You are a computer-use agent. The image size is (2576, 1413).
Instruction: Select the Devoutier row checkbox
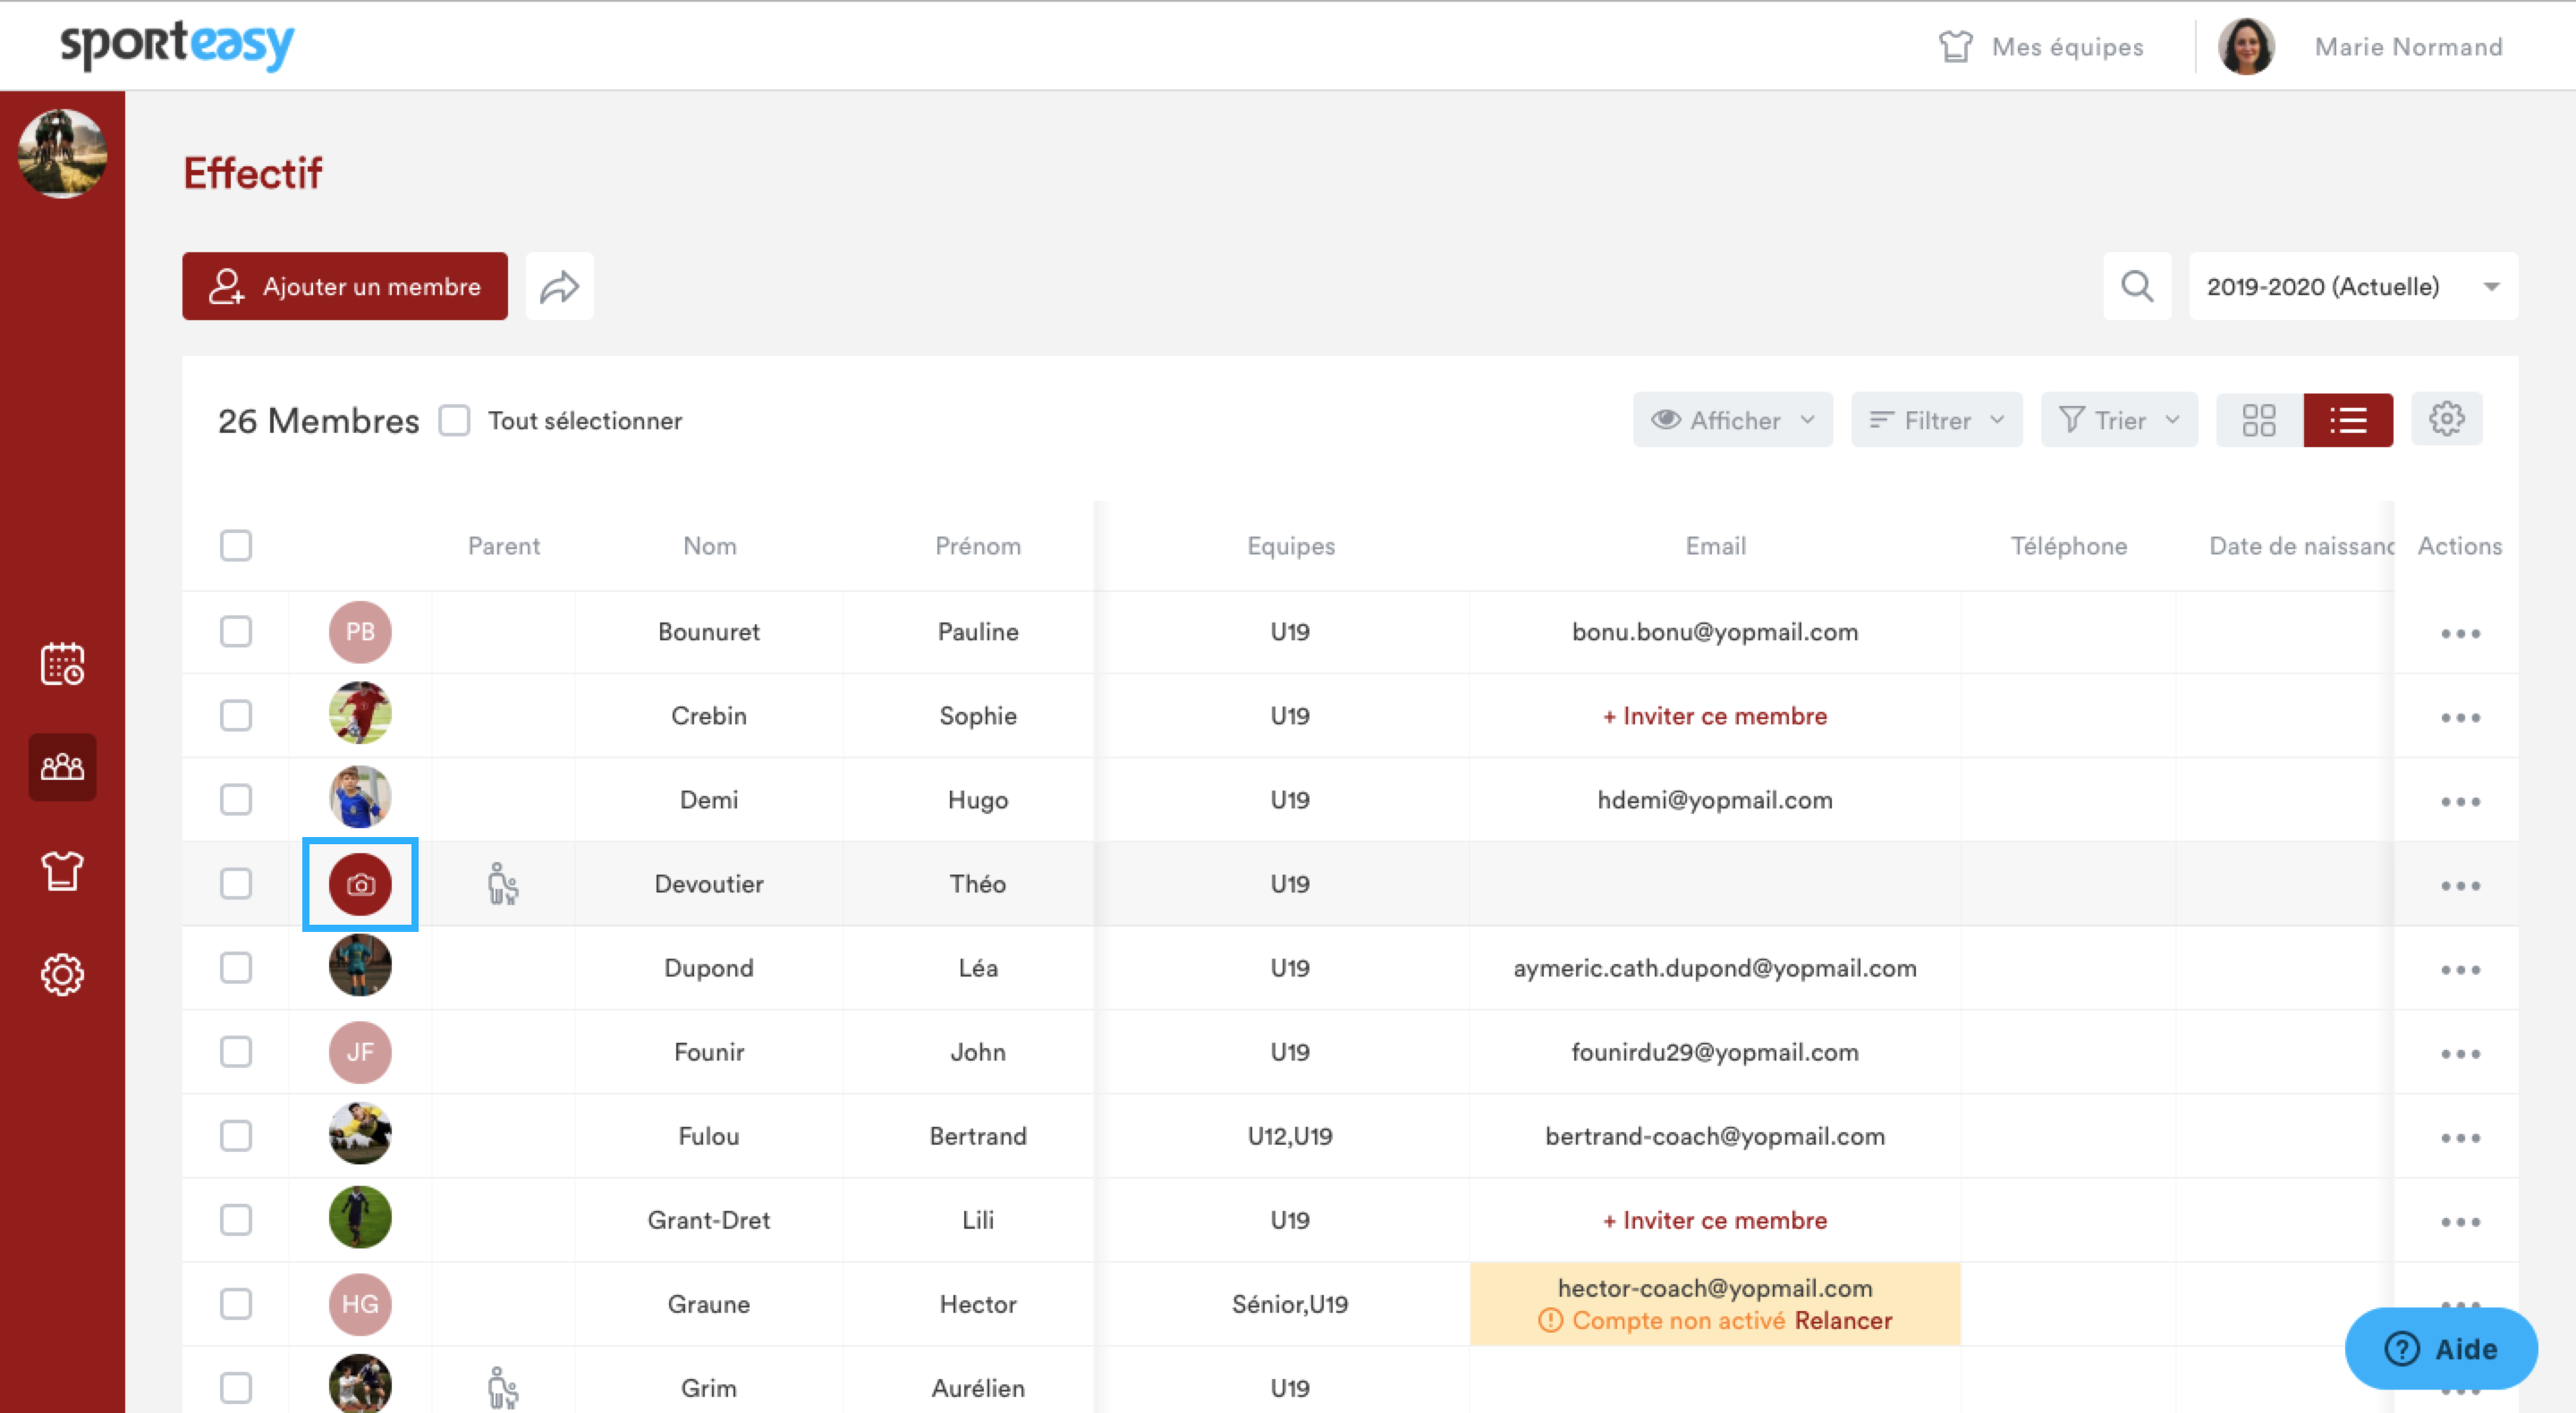236,884
